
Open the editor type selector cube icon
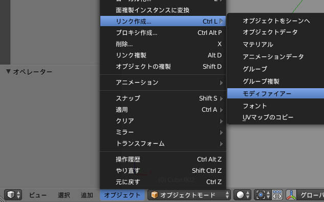(x=13, y=195)
